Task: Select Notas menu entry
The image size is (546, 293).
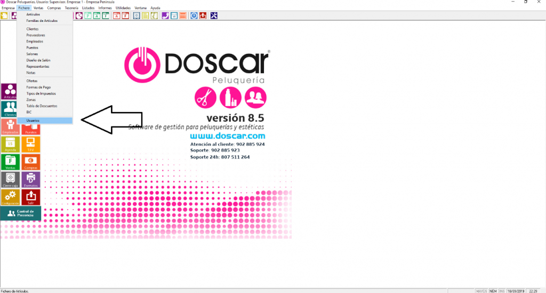Action: pyautogui.click(x=45, y=73)
